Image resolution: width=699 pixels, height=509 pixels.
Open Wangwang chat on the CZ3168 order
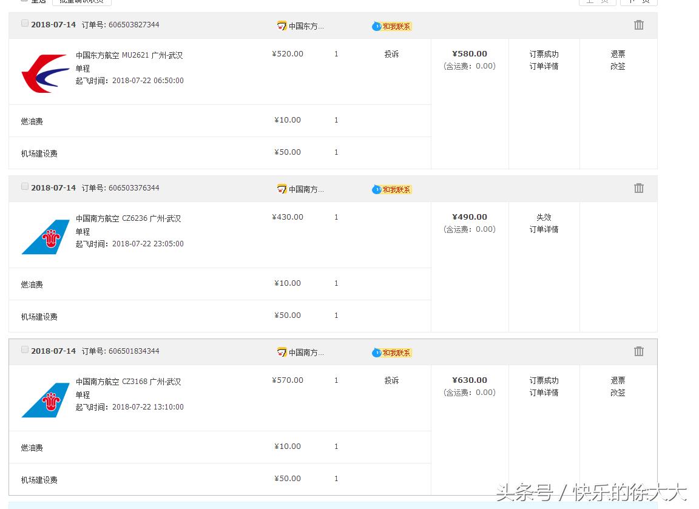point(391,352)
